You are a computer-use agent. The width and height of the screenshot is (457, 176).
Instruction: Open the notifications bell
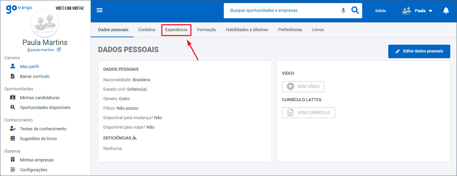(446, 10)
